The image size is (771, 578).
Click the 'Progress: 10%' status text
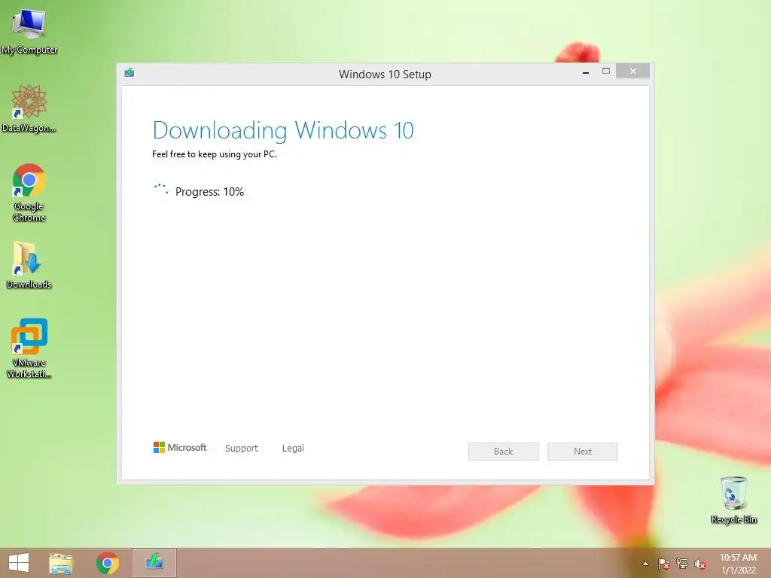click(209, 192)
